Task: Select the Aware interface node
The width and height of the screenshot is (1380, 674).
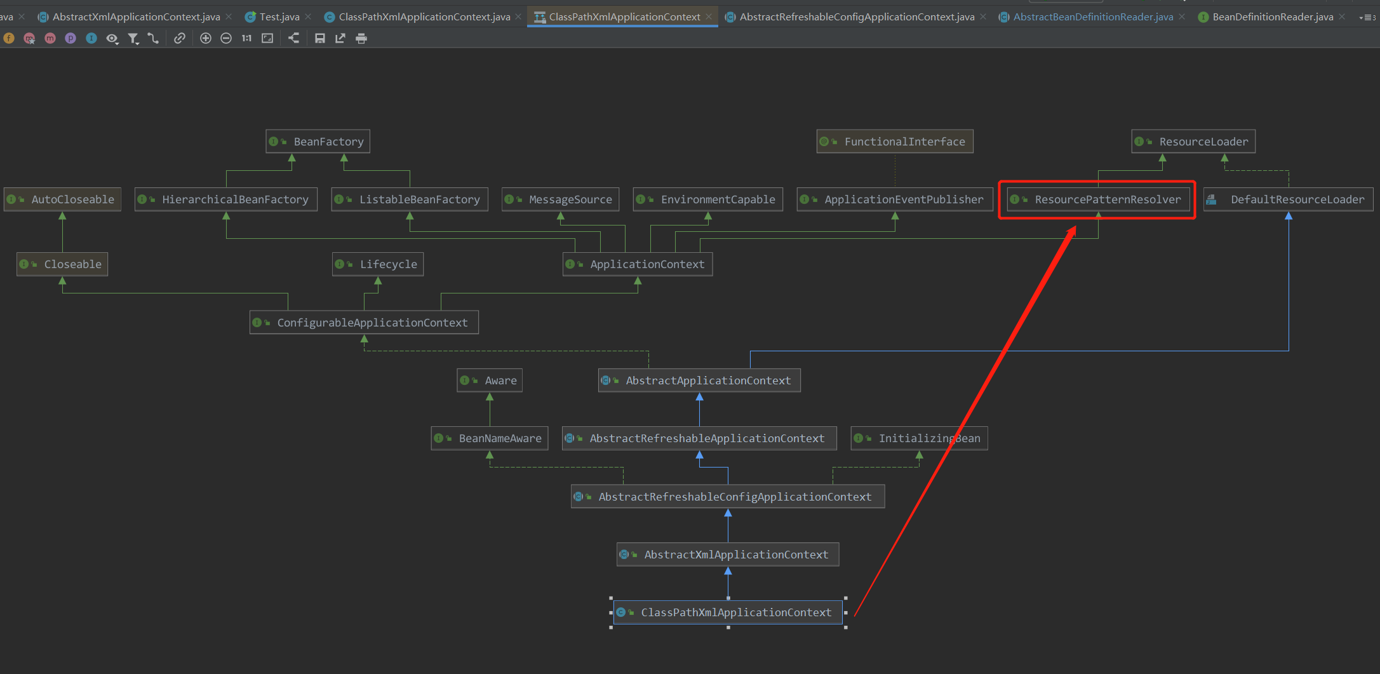Action: pyautogui.click(x=490, y=381)
